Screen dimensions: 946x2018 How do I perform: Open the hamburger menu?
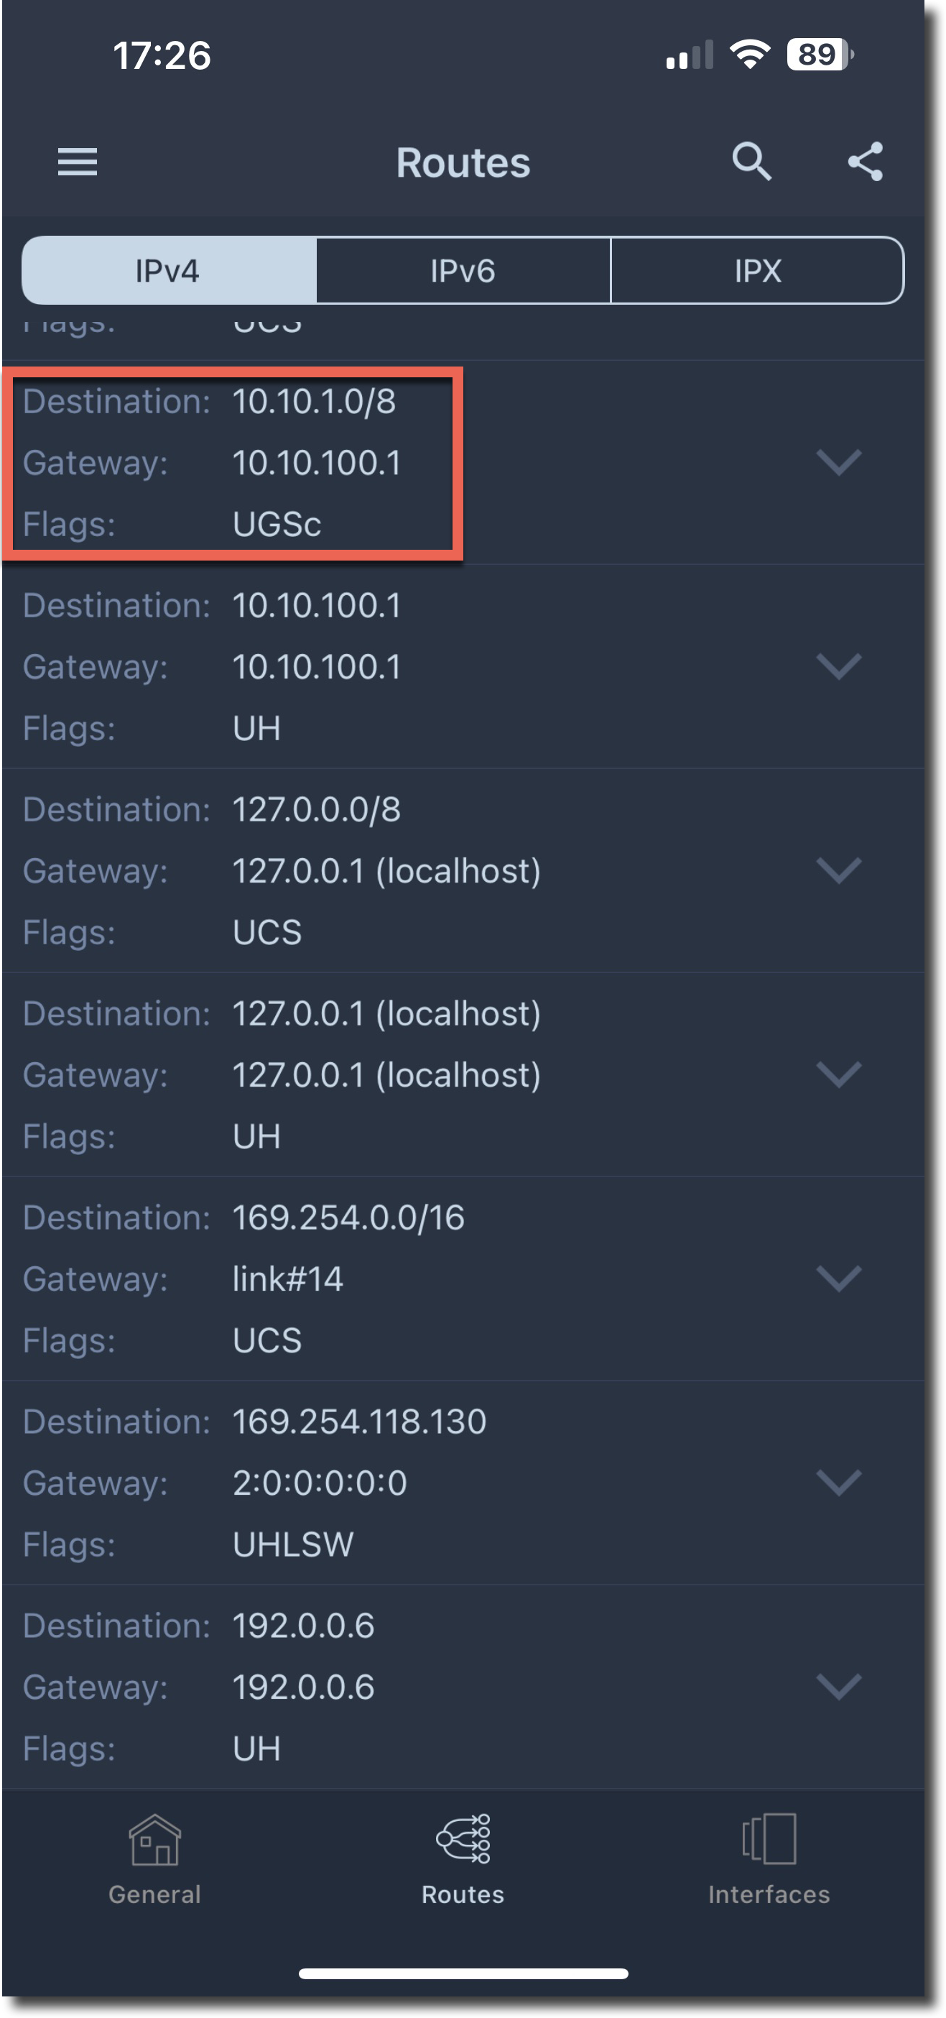(x=78, y=162)
